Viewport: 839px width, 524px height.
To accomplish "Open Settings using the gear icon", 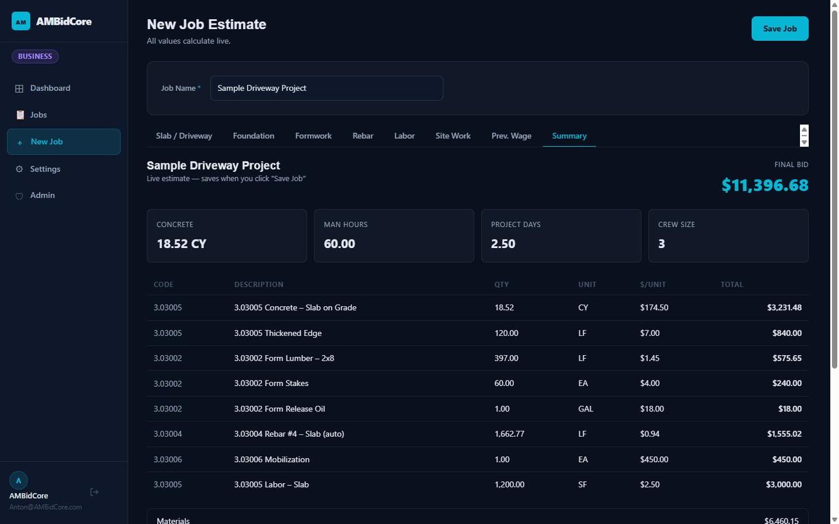I will 19,169.
